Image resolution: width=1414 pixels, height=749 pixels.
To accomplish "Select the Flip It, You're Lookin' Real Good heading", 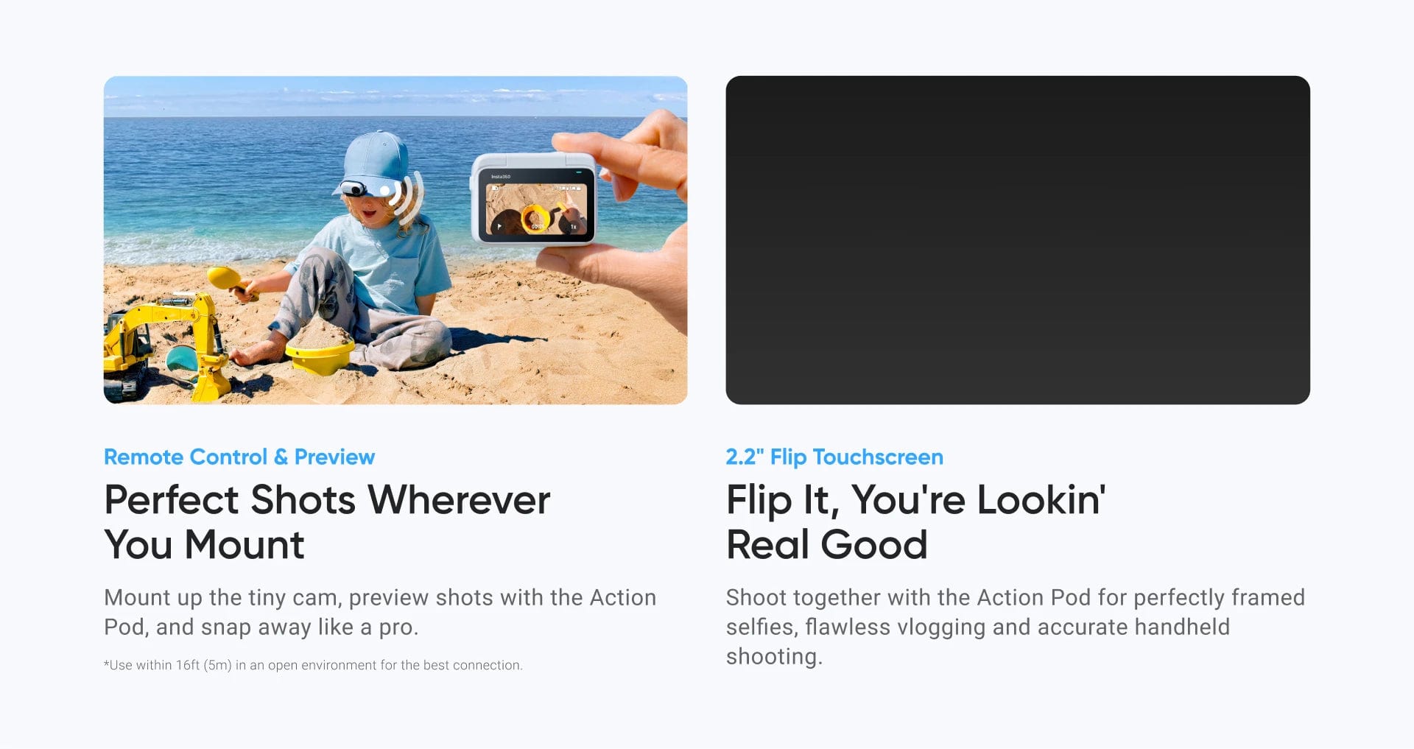I will click(916, 521).
